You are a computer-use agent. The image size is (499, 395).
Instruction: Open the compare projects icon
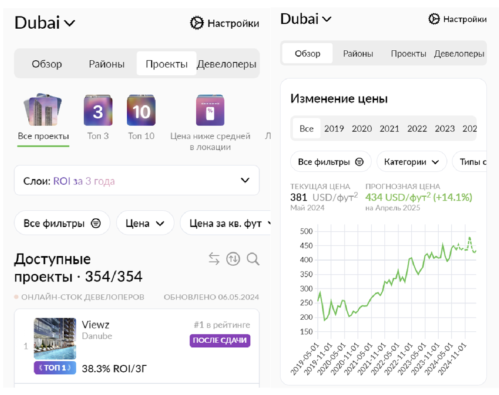coord(213,259)
